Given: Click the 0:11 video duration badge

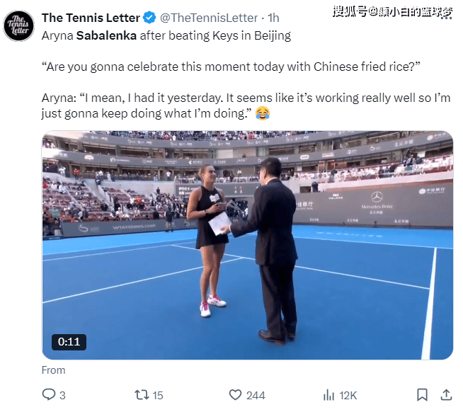Looking at the screenshot, I should (69, 342).
